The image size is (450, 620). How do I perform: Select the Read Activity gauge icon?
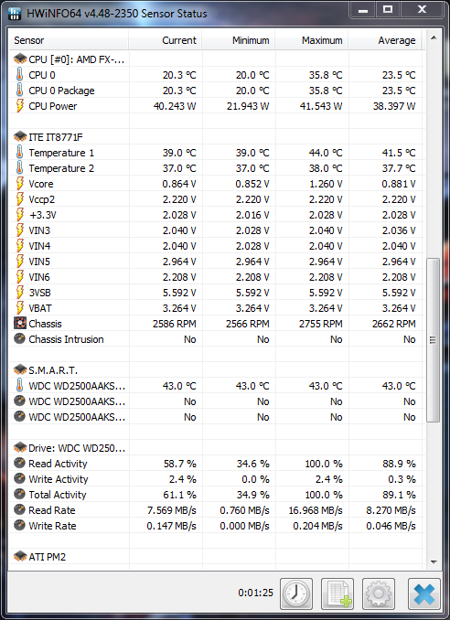point(19,463)
